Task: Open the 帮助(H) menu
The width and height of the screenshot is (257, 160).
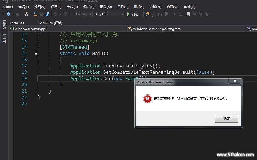Action: pyautogui.click(x=190, y=7)
